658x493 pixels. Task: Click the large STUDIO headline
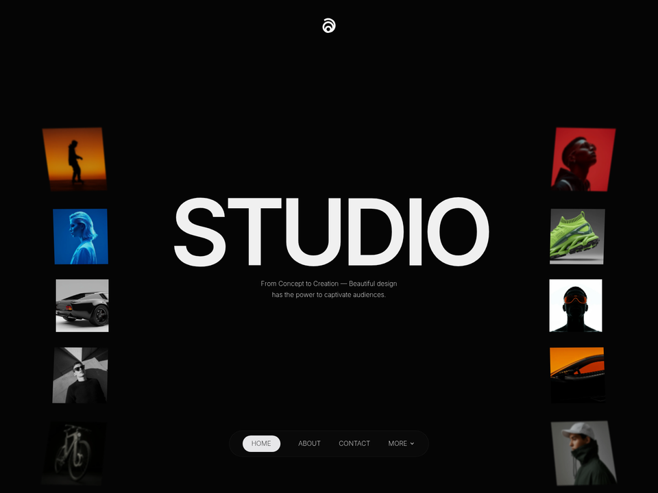tap(332, 231)
